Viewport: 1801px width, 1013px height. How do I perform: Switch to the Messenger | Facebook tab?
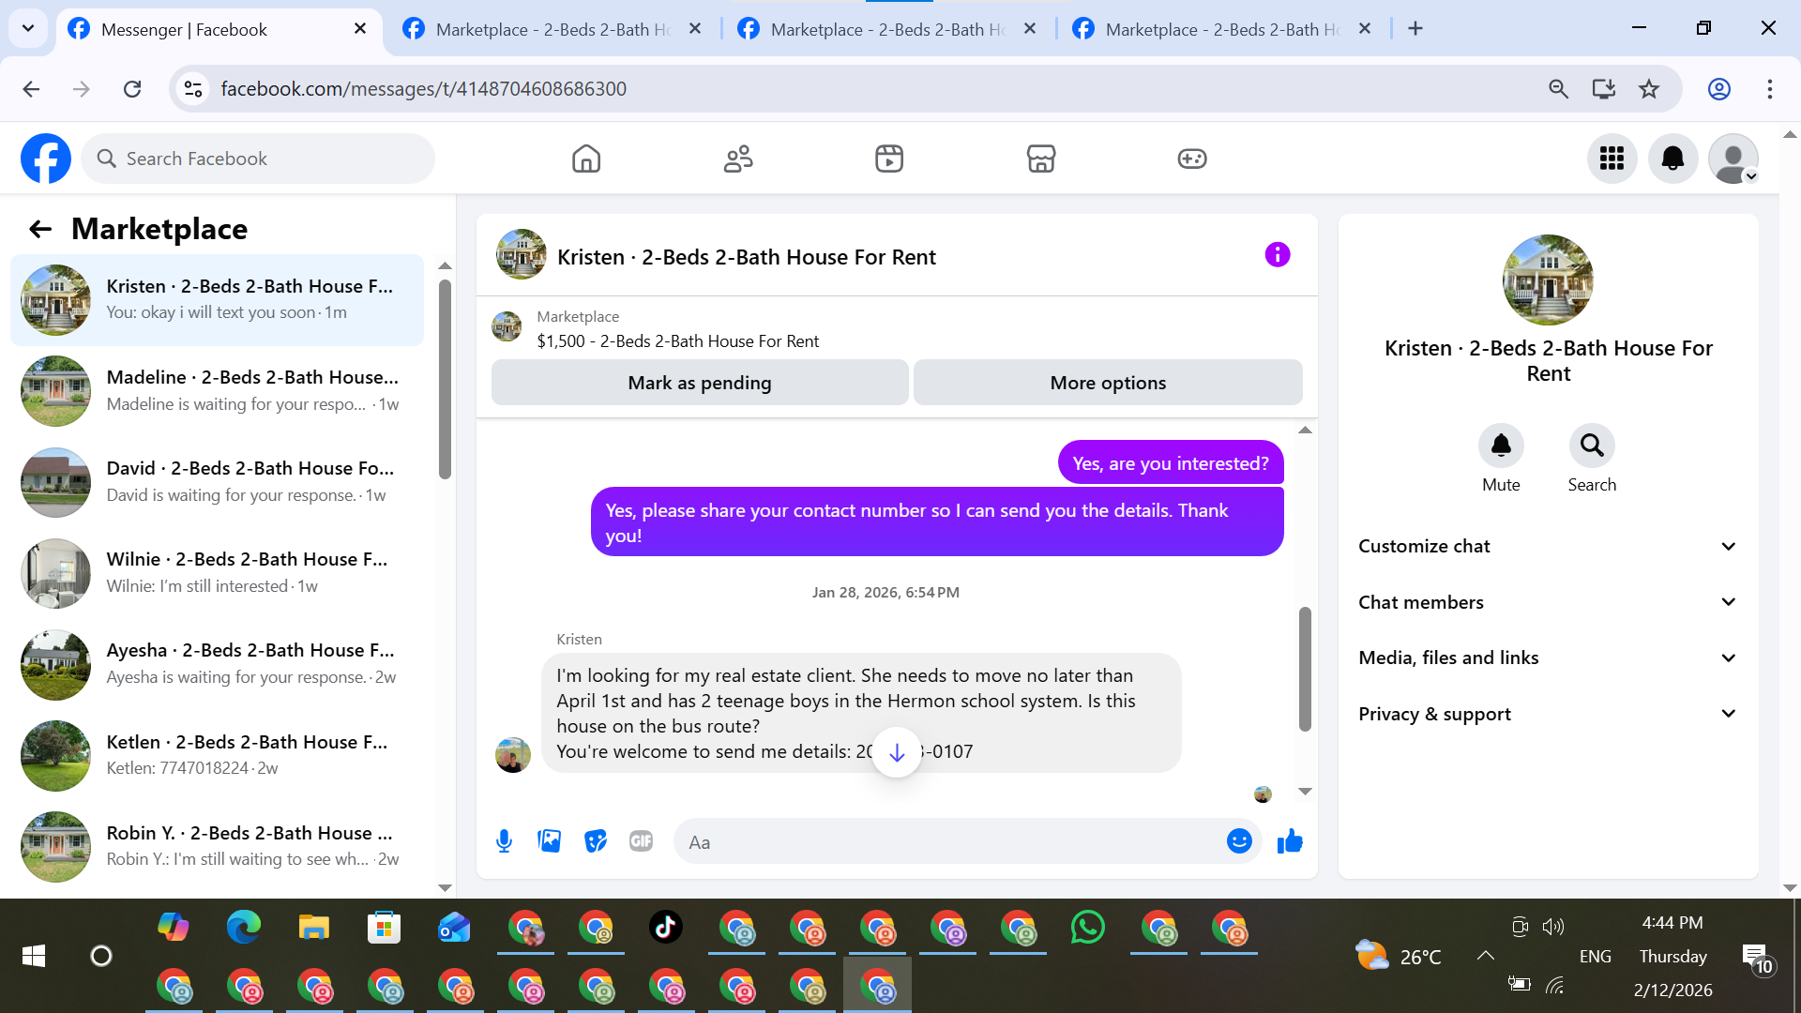[218, 29]
